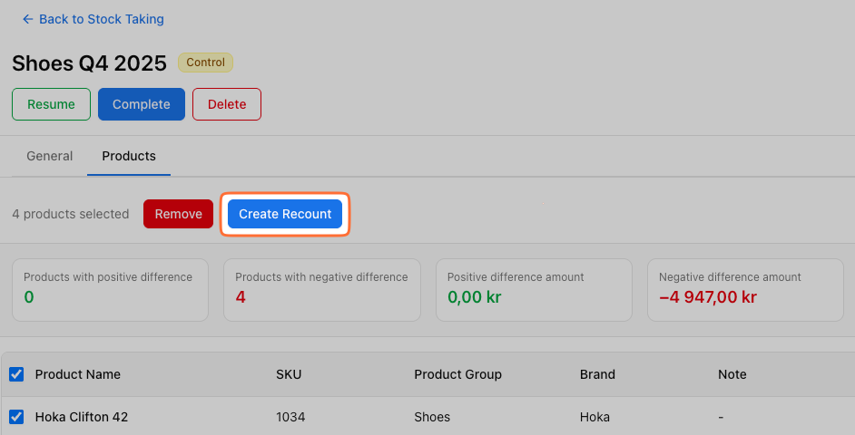This screenshot has height=435, width=855.
Task: Delete the Shoes Q4 2025 stocktake
Action: [226, 104]
